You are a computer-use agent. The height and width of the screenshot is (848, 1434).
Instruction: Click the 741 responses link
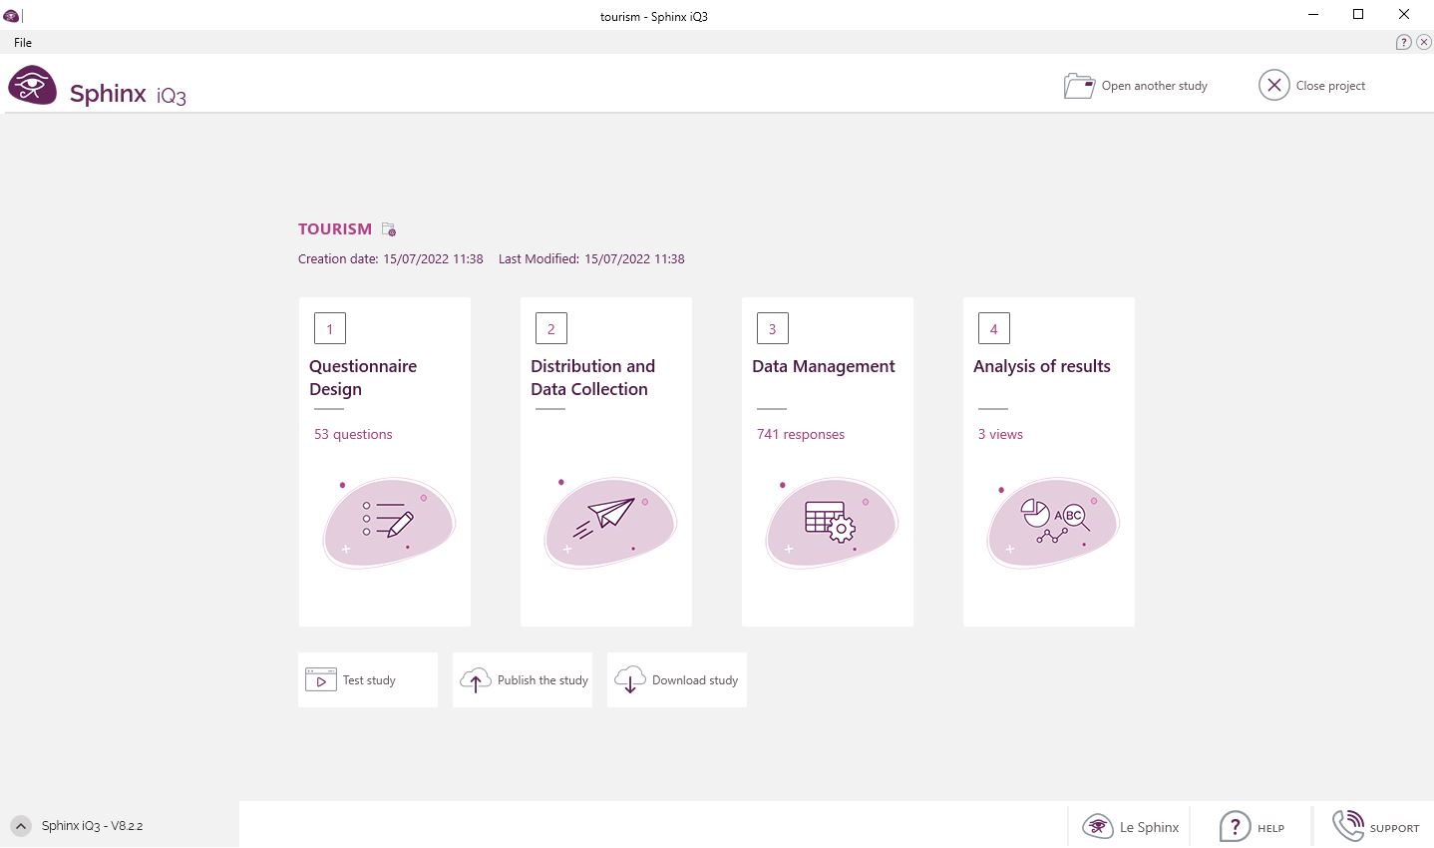pyautogui.click(x=801, y=434)
